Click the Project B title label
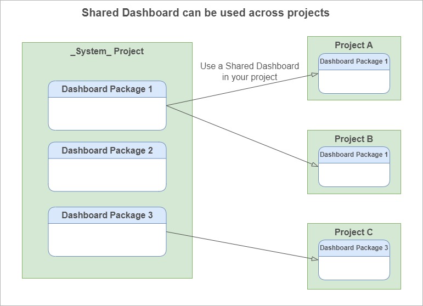This screenshot has height=306, width=423. tap(354, 139)
